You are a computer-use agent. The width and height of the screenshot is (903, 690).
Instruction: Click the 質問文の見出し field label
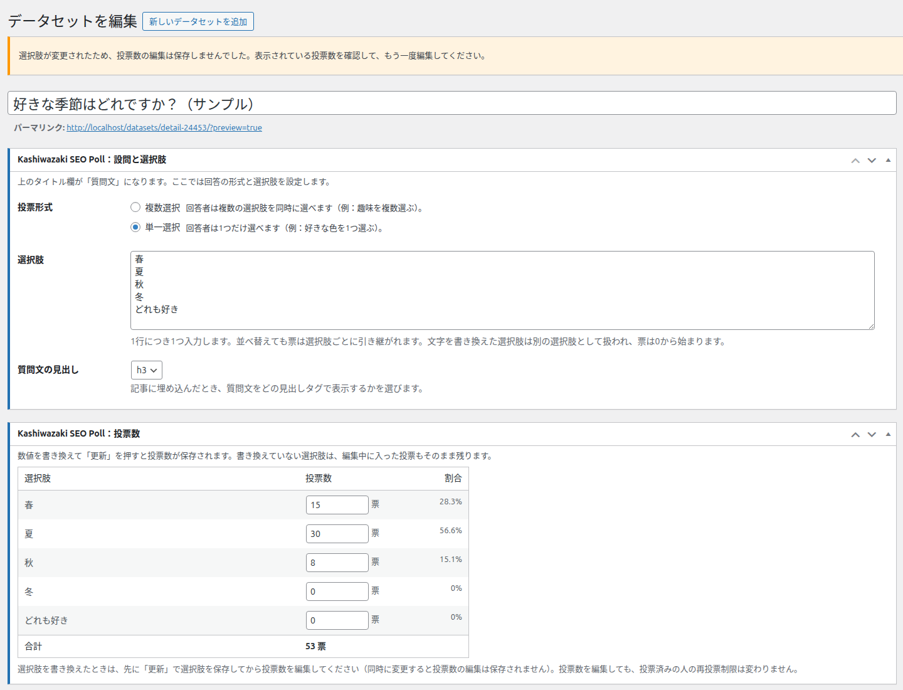click(48, 369)
